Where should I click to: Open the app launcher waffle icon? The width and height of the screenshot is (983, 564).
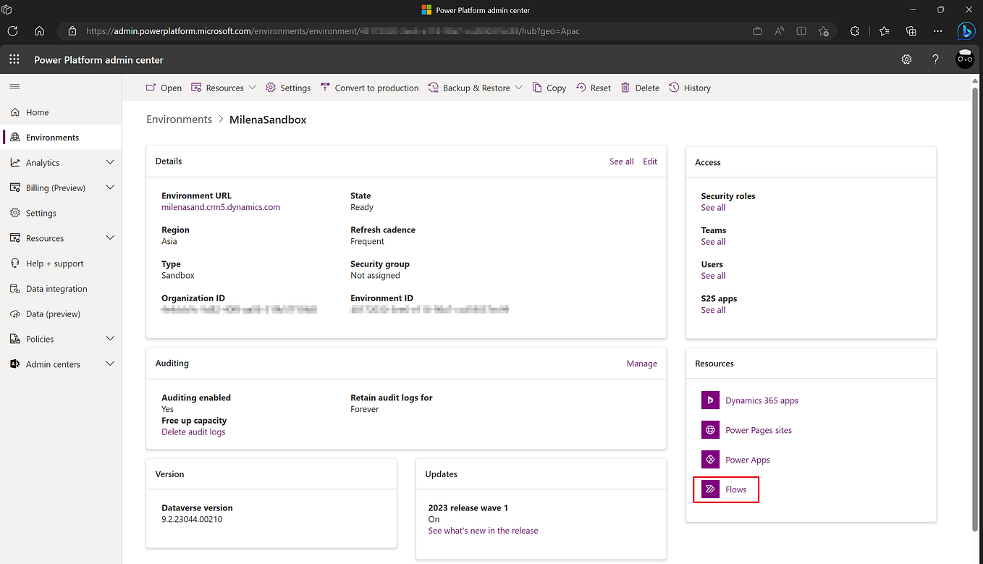click(x=13, y=60)
